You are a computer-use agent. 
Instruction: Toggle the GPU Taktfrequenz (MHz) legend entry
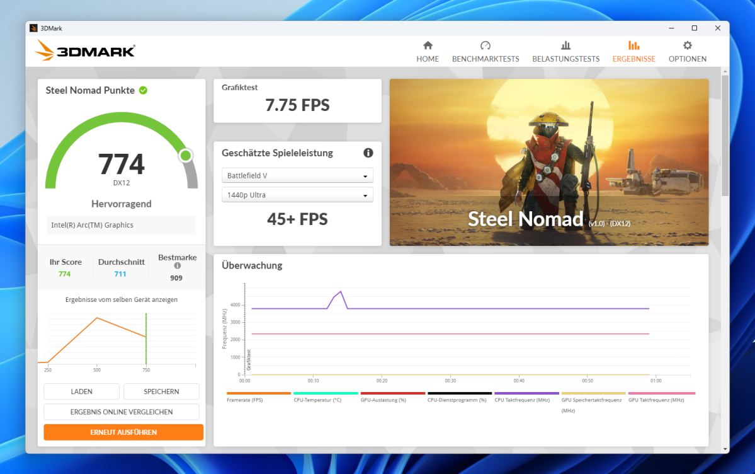(x=661, y=397)
